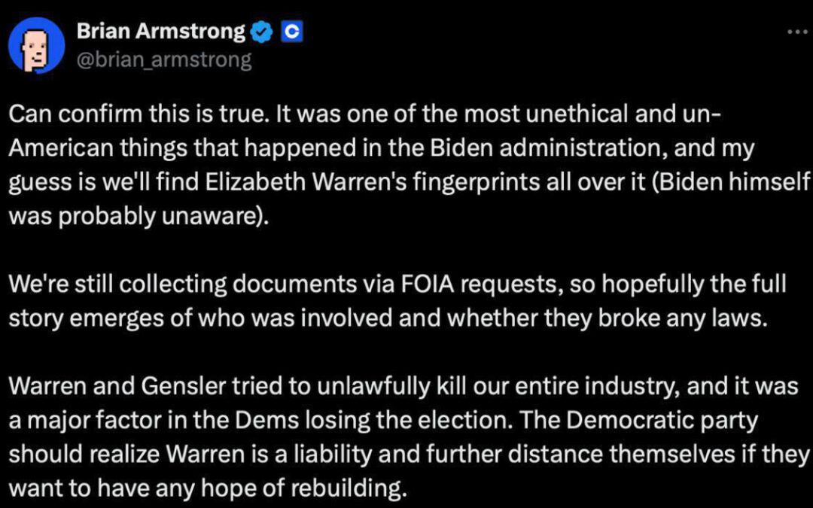Click the phrase "whether they broke any laws"
Screen dimensions: 813x508
pyautogui.click(x=607, y=318)
